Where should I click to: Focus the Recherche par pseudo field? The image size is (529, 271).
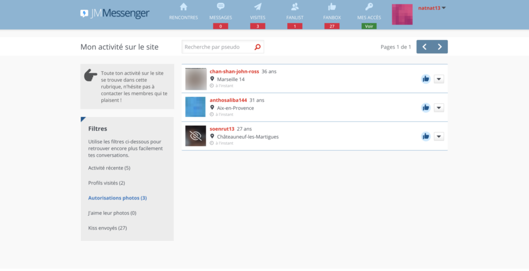[223, 47]
